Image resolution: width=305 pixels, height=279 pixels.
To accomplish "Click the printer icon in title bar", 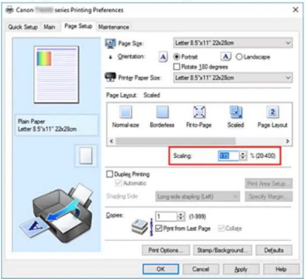I will tap(9, 10).
